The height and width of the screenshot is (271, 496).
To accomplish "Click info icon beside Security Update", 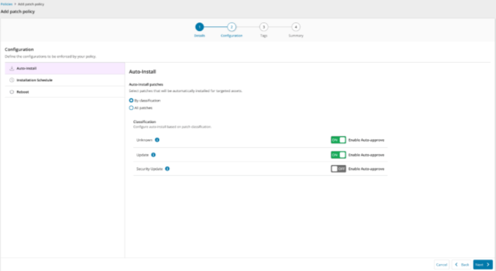I will point(168,168).
